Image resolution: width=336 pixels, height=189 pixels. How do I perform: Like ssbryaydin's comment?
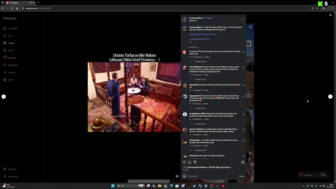click(x=244, y=86)
